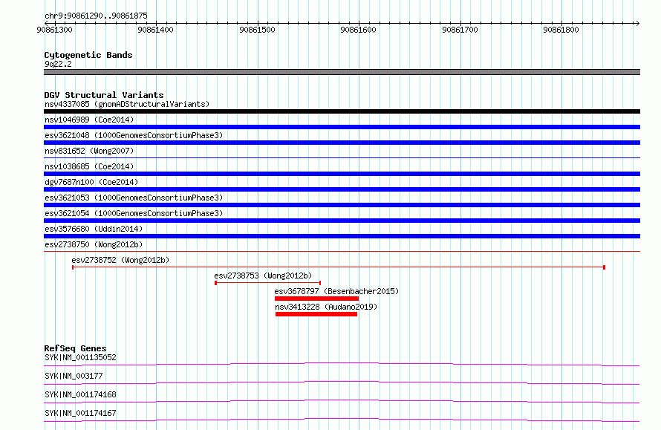Open variant nsv1038685 (Coe2014) label
The image size is (661, 430).
89,166
